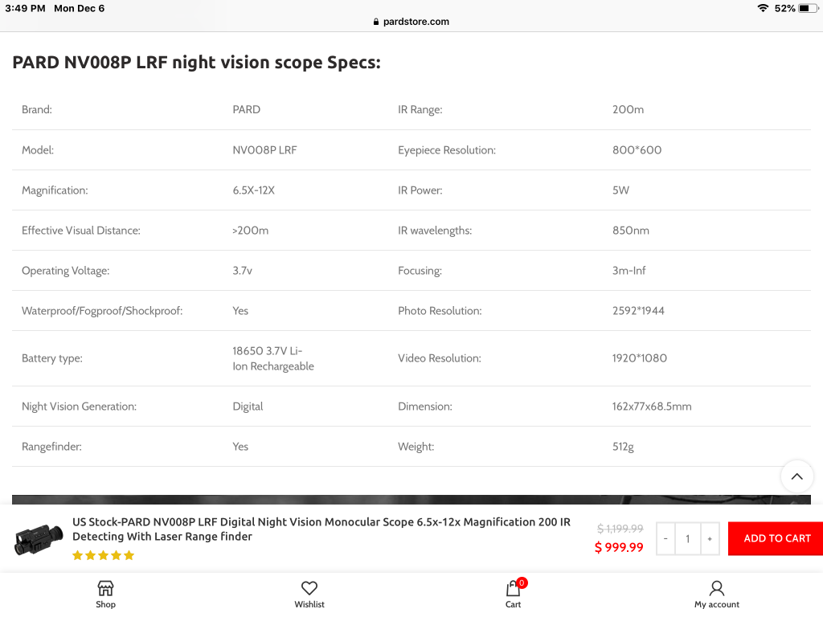Viewport: 823px width, 617px height.
Task: Add the NV008P LRF to cart
Action: tap(776, 538)
